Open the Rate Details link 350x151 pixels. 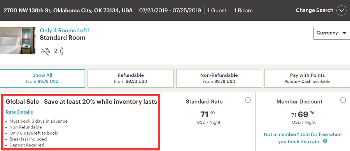(19, 112)
